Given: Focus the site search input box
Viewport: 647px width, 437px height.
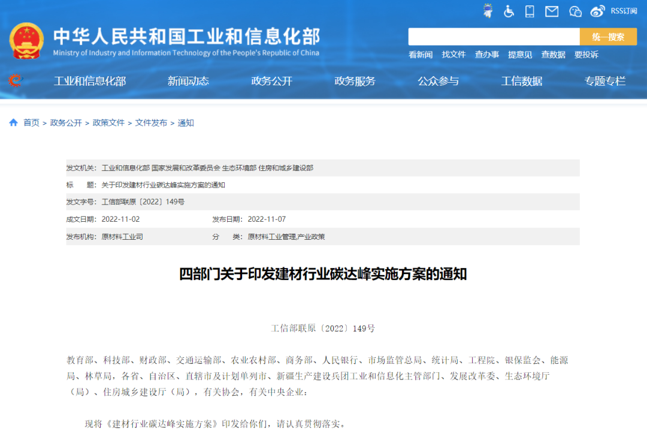Looking at the screenshot, I should click(494, 37).
